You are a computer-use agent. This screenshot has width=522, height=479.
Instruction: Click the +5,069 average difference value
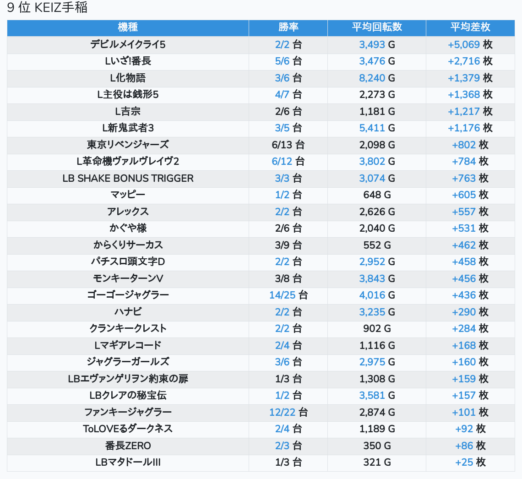coord(464,45)
